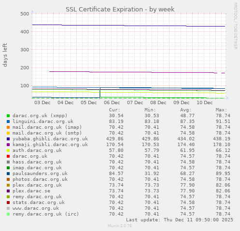Image resolution: width=240 pixels, height=231 pixels.
Task: Click the mail.darac.org.uk (smtp) yellow swatch
Action: coord(8,133)
